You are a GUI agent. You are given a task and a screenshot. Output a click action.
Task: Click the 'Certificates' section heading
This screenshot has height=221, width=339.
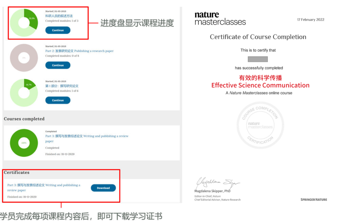tap(17, 172)
